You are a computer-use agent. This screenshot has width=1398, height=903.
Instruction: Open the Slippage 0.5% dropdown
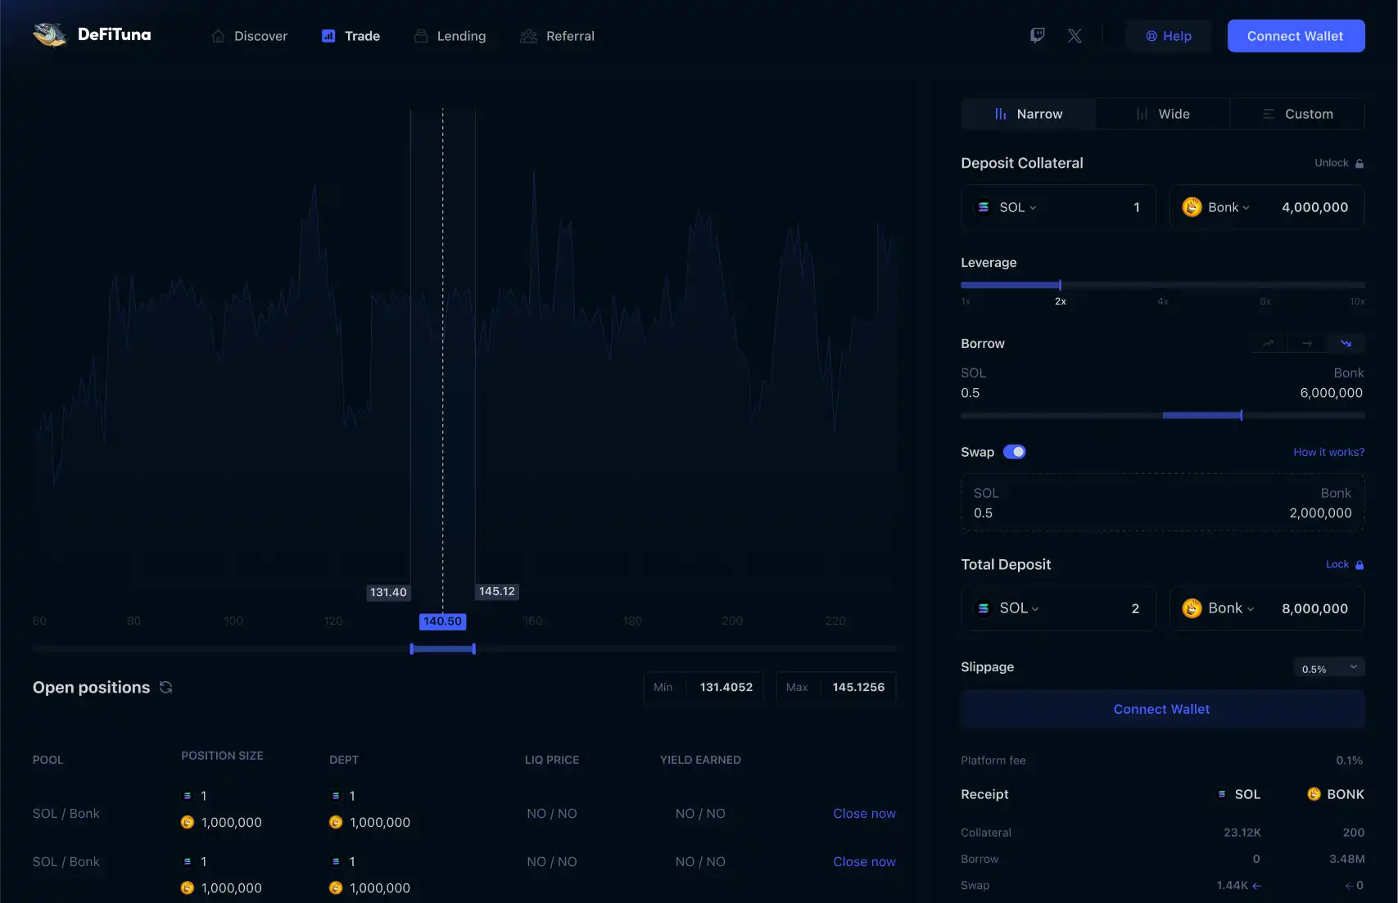1329,668
